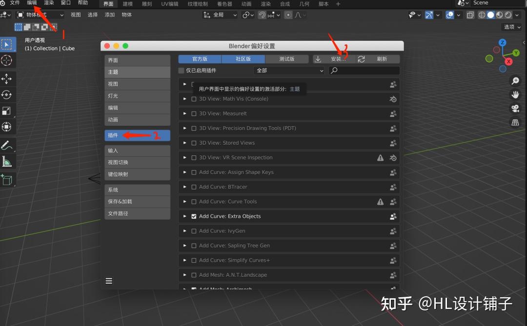Expand the 3D View: MeasureIt add-on details
The height and width of the screenshot is (326, 527).
[184, 114]
